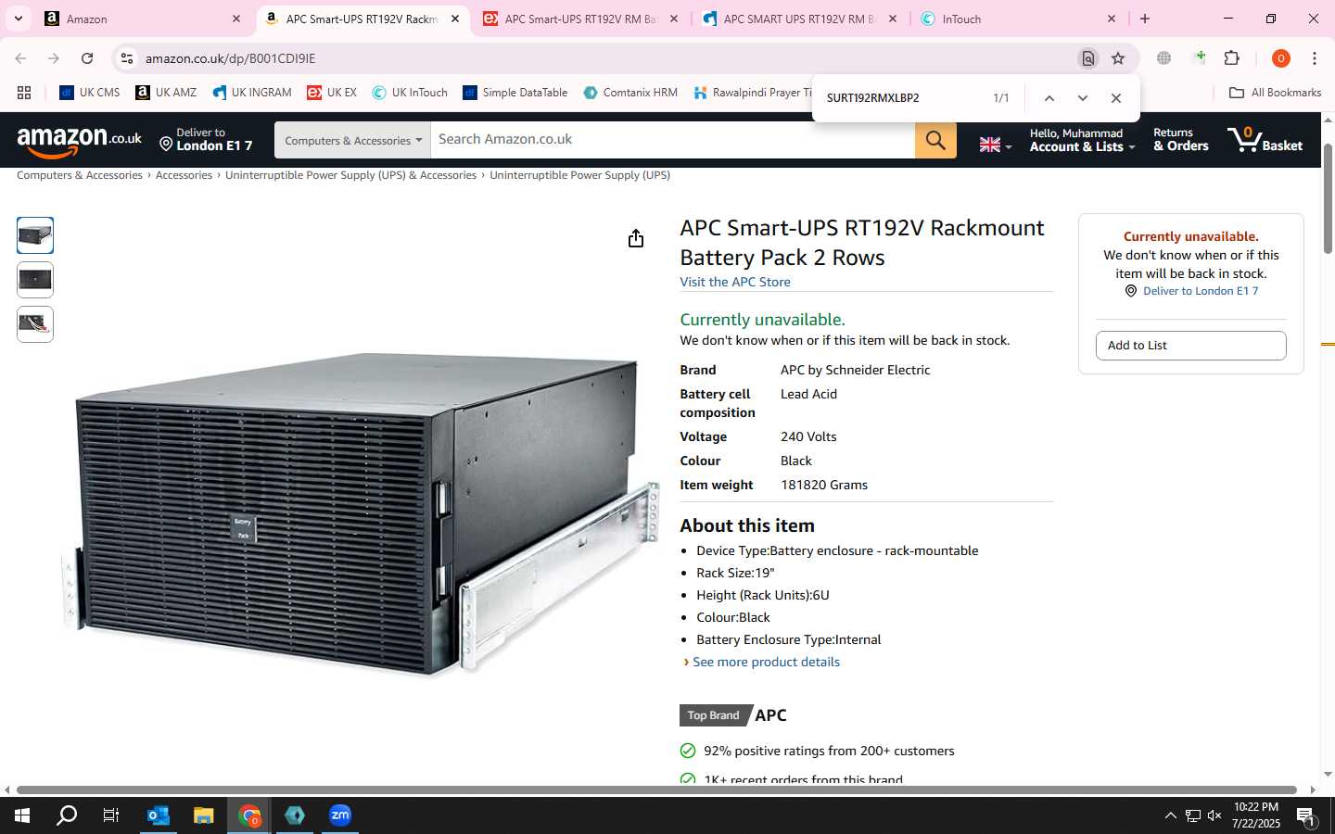Open Chrome three-dot menu
The height and width of the screenshot is (834, 1335).
[1315, 58]
